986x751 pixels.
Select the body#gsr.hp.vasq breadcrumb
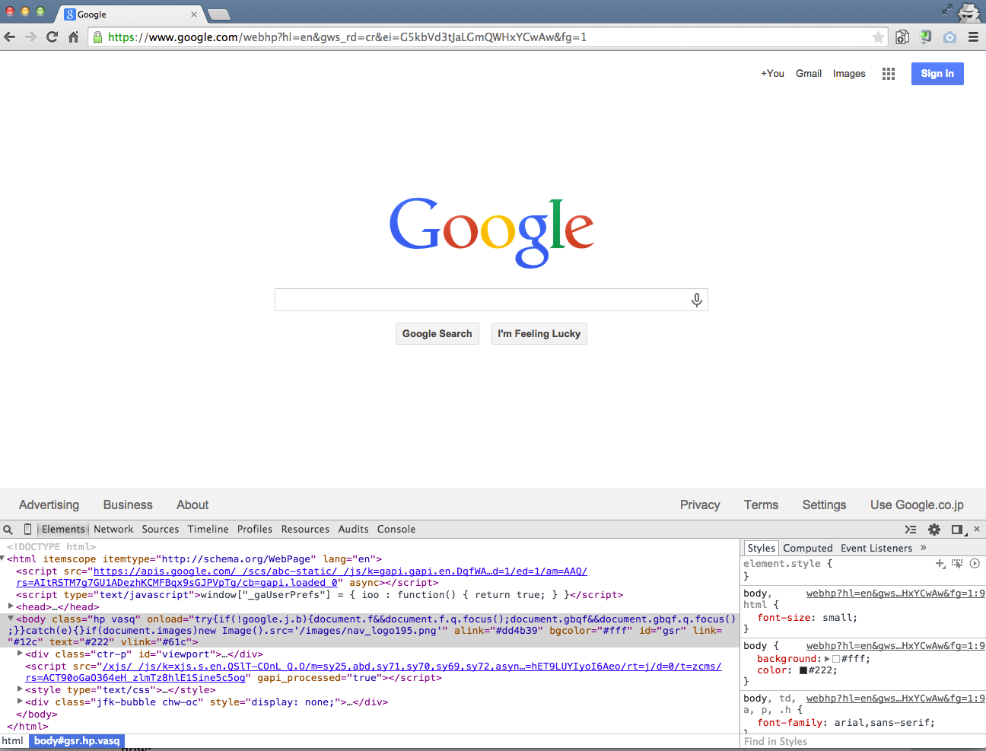pos(77,741)
